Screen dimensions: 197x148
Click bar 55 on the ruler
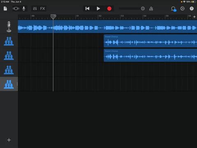pos(167,16)
